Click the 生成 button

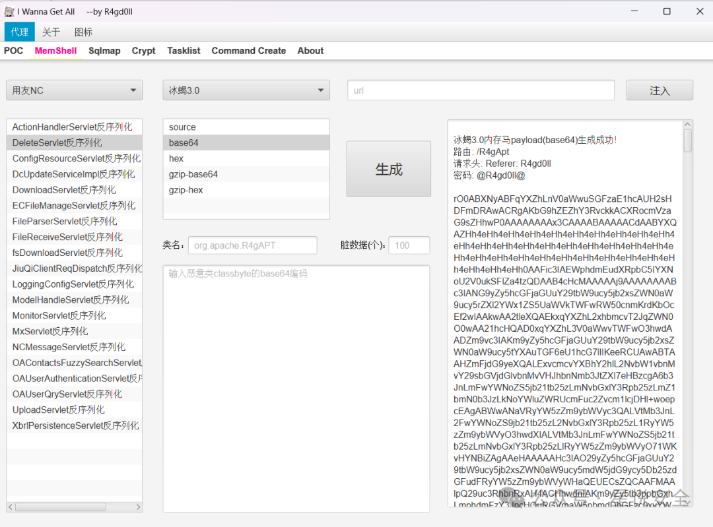click(x=389, y=169)
